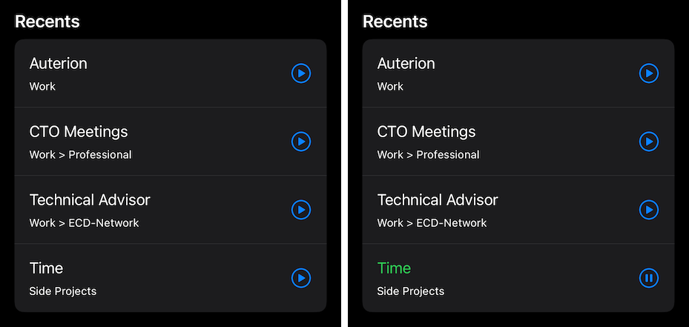Select Auterion title in the running-timer panel

pyautogui.click(x=406, y=64)
